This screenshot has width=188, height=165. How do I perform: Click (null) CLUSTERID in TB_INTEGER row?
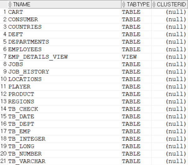point(170,139)
